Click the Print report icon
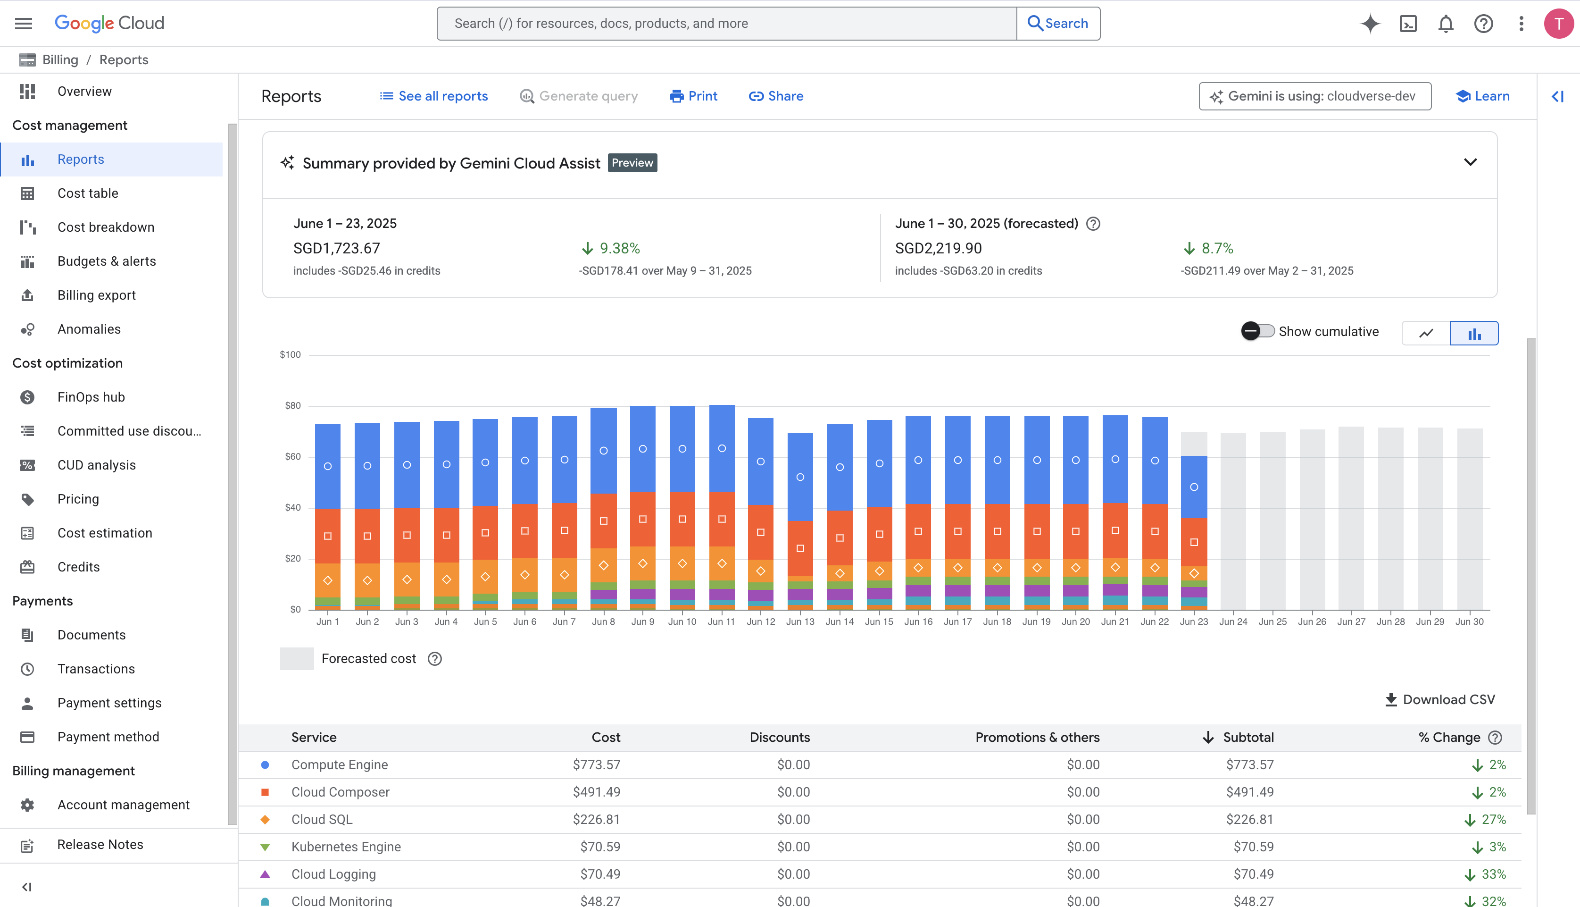Screen dimensions: 1580x907 (x=676, y=96)
